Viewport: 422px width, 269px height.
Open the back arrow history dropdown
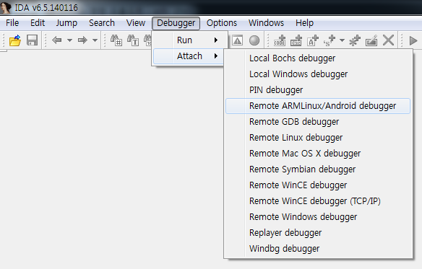point(69,40)
